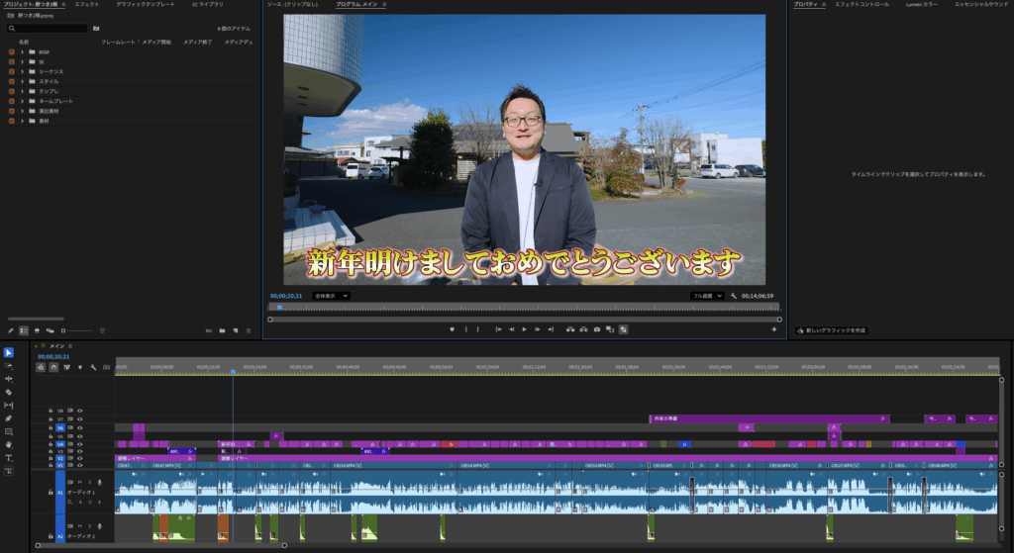Click the 新しいグラフィックを作成 button

click(x=833, y=330)
